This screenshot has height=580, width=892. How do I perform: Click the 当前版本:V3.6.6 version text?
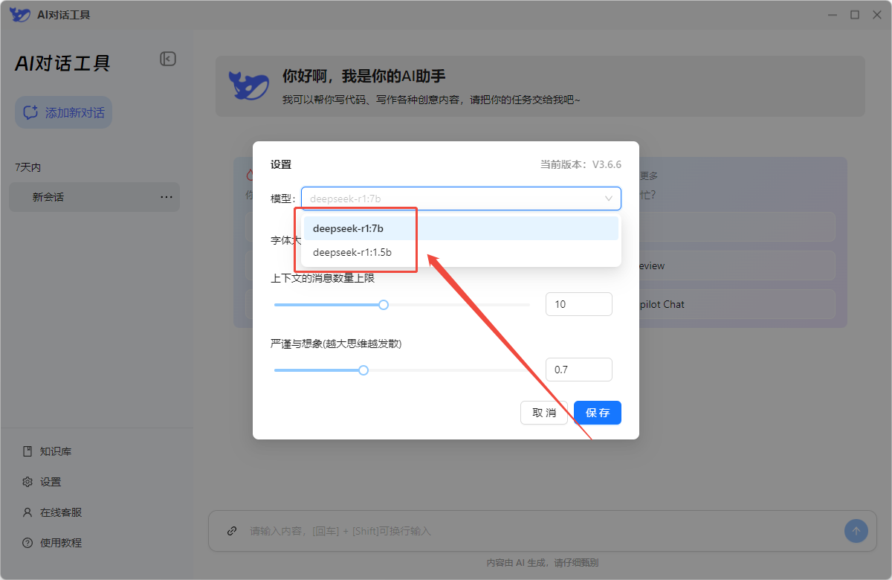tap(581, 164)
